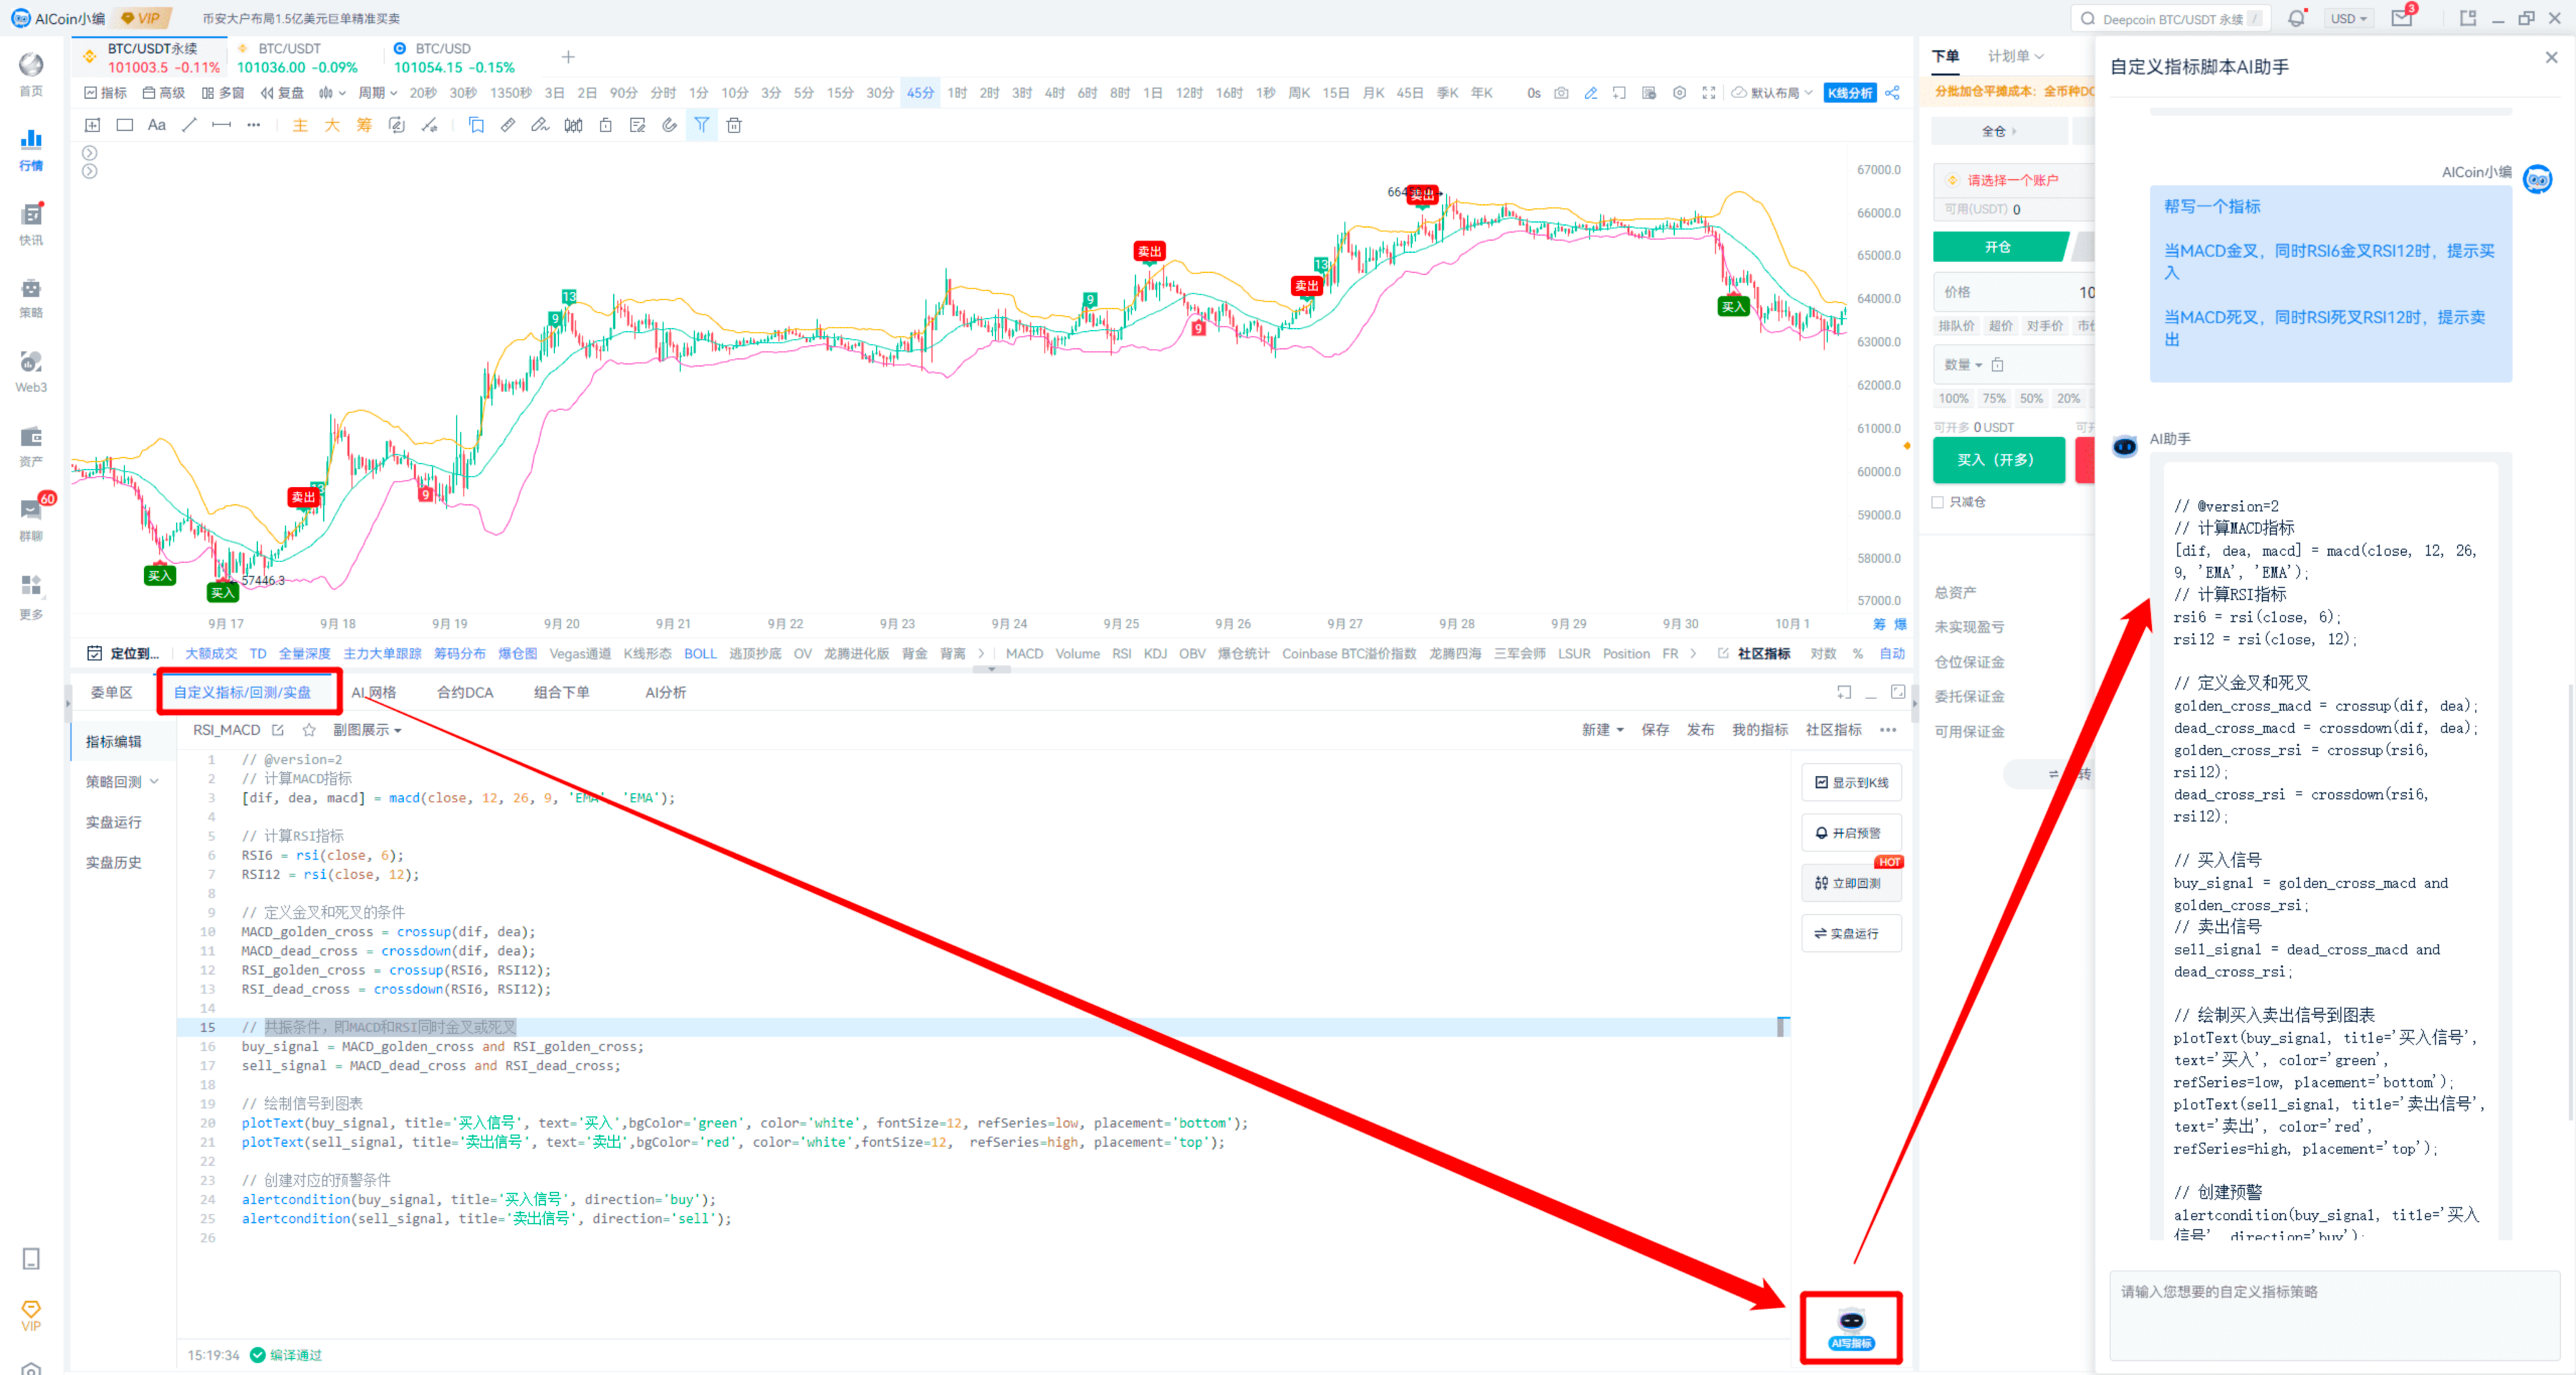Click the 筹 chip distribution icon
This screenshot has width=2576, height=1375.
(x=364, y=125)
